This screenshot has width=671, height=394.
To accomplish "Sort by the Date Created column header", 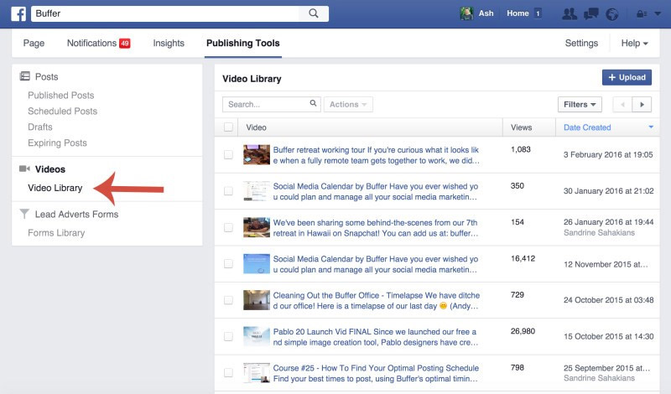I will click(587, 127).
